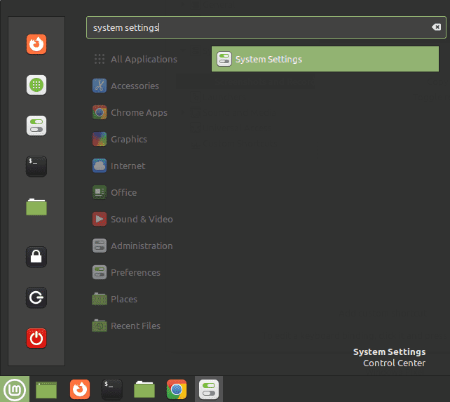Open the System Settings search result
450x402 pixels.
click(325, 59)
